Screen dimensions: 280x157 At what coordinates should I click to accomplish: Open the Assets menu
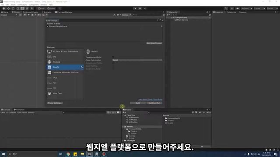click(x=13, y=5)
